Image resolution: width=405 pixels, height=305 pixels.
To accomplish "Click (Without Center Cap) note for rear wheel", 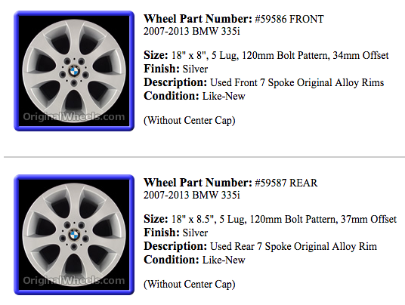I will coord(190,285).
